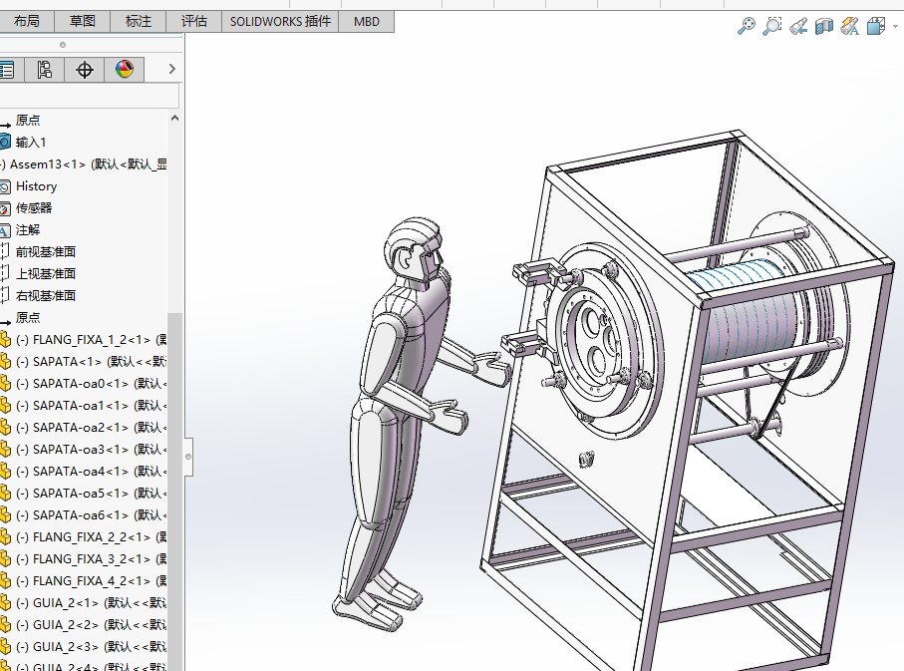Viewport: 904px width, 671px height.
Task: Click the Zoom to Fit magnifier icon
Action: 746,27
